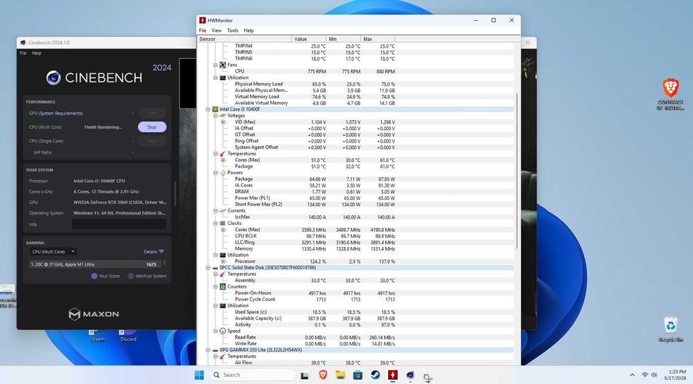Show hidden icons in the system tray
This screenshot has height=384, width=693.
pos(632,375)
